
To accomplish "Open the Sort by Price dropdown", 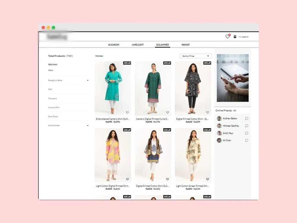I will click(x=196, y=56).
